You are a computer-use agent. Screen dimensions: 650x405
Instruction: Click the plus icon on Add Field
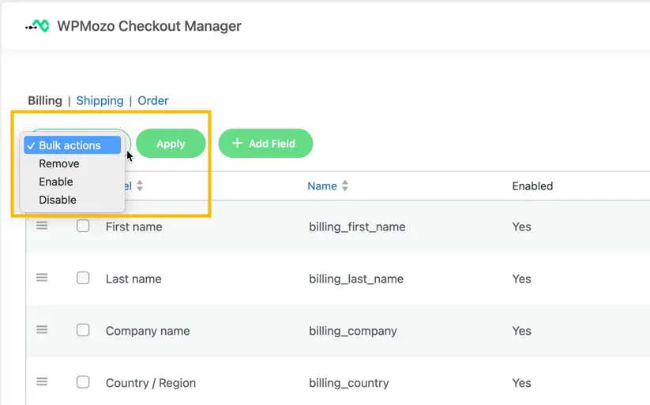pyautogui.click(x=237, y=144)
